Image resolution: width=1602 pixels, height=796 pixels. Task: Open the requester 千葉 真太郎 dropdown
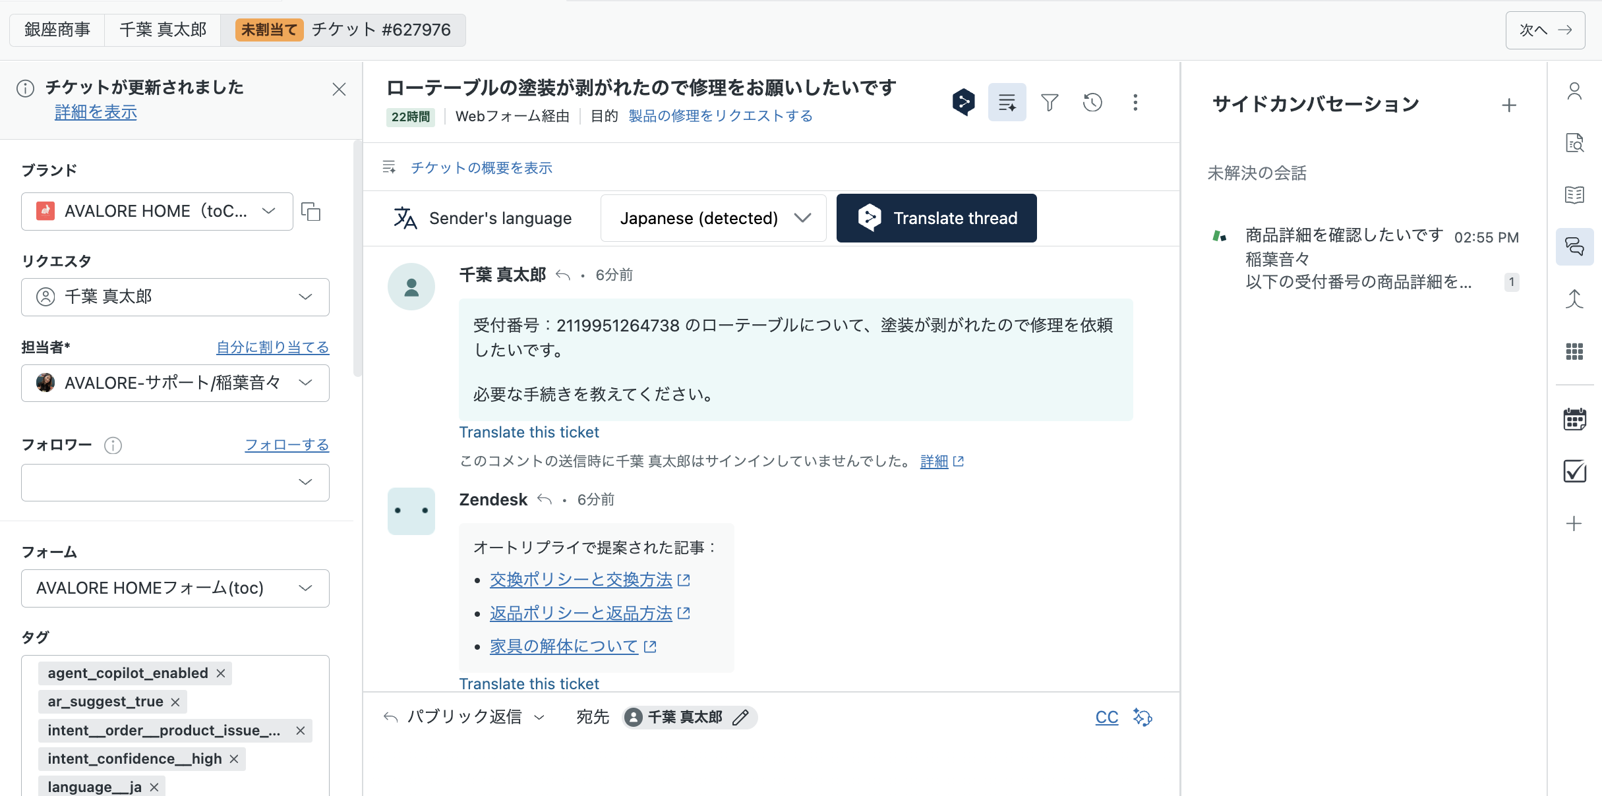175,297
